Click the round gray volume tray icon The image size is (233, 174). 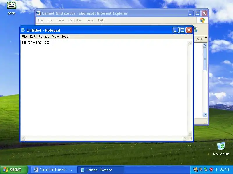pos(201,169)
